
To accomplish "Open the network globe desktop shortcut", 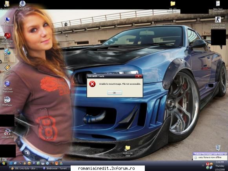I will 7,53.
